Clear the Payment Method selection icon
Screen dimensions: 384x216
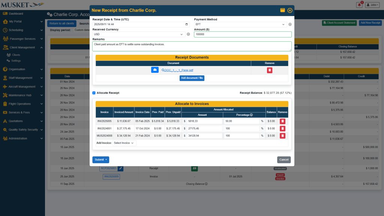(290, 24)
